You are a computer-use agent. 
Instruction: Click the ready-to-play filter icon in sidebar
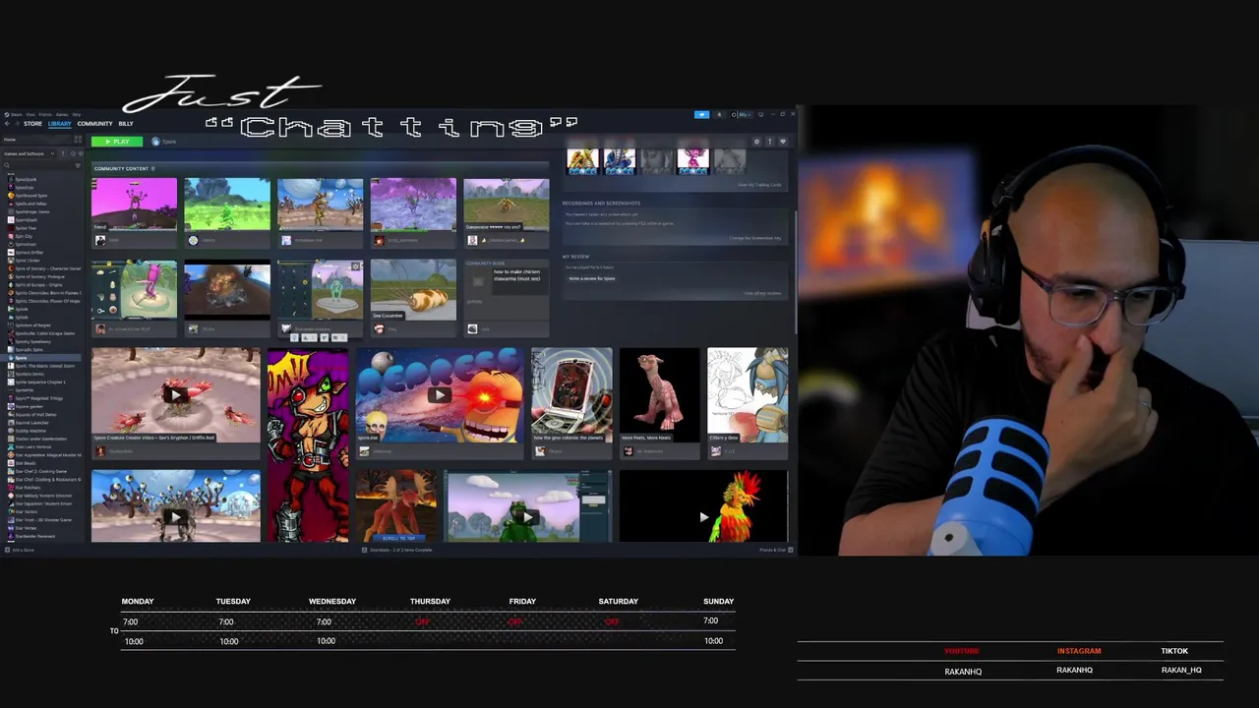tap(81, 153)
